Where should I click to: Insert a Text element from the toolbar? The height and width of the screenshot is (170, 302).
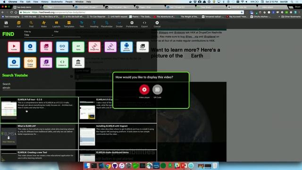click(82, 24)
